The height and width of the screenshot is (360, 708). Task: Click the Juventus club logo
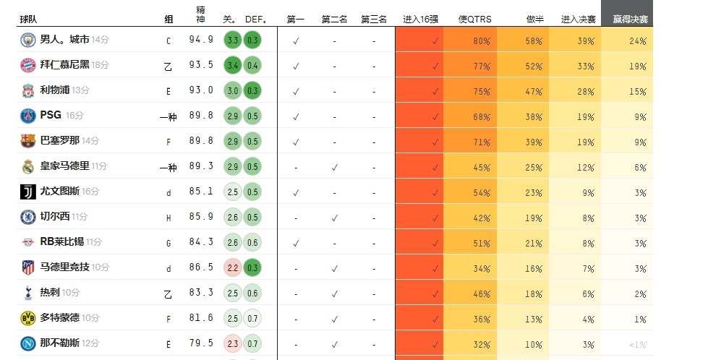point(27,192)
